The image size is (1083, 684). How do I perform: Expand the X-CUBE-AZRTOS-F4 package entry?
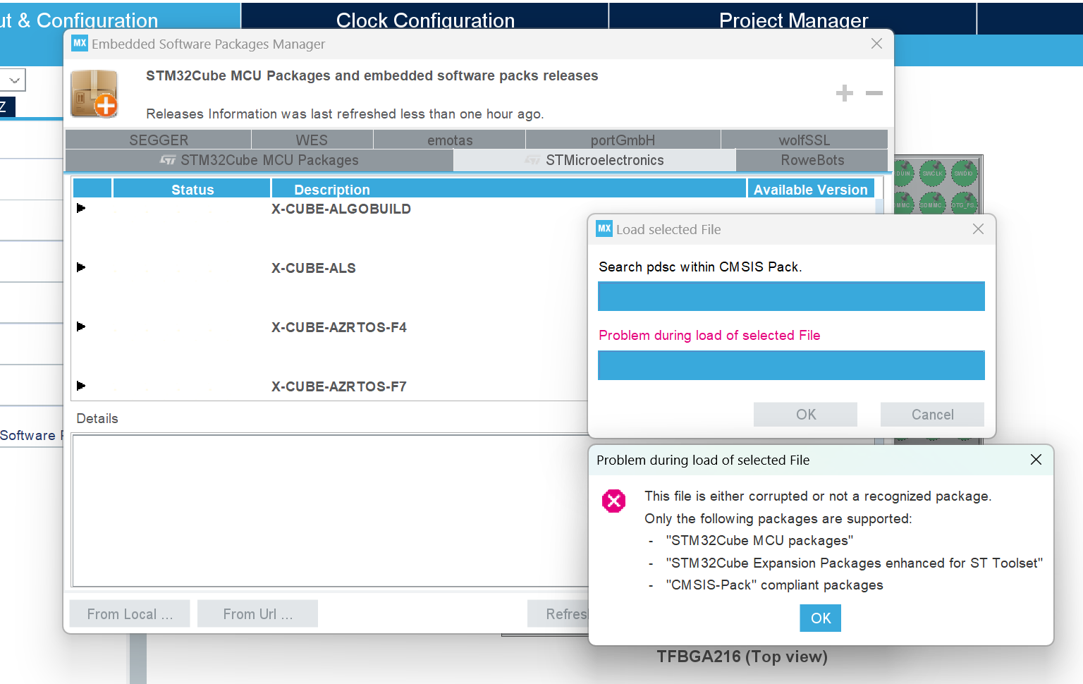(x=81, y=326)
